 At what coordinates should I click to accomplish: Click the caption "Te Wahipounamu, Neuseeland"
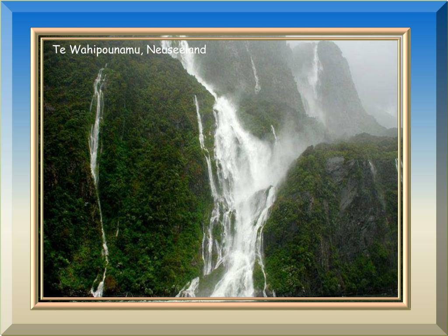tap(129, 50)
